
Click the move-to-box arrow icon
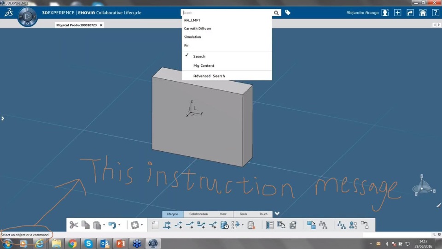(x=365, y=225)
